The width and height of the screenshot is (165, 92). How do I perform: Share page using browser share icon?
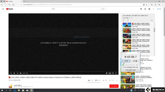159,5
